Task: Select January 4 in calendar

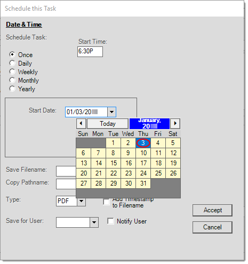Action: click(158, 143)
